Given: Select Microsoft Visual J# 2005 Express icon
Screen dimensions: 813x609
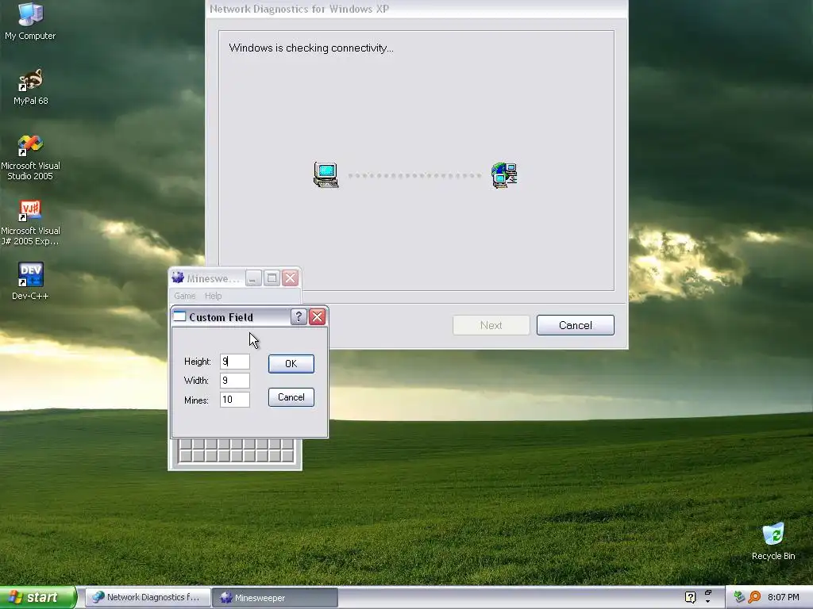Looking at the screenshot, I should tap(30, 223).
